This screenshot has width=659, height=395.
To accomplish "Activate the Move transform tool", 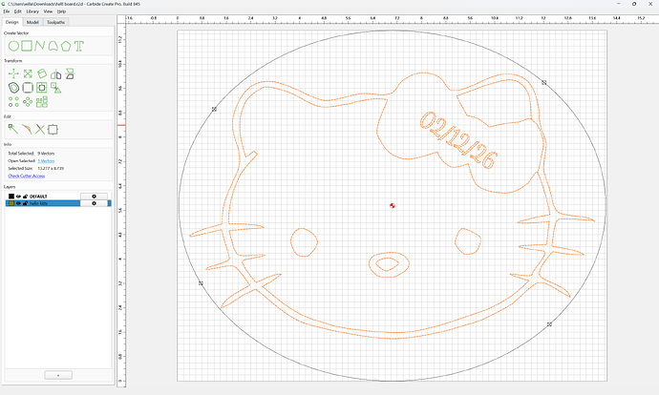I will click(13, 73).
